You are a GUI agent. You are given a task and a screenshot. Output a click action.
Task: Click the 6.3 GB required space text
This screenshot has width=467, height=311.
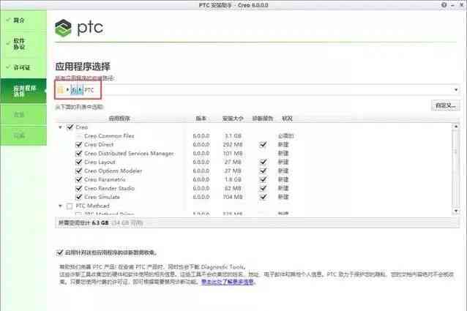100,223
